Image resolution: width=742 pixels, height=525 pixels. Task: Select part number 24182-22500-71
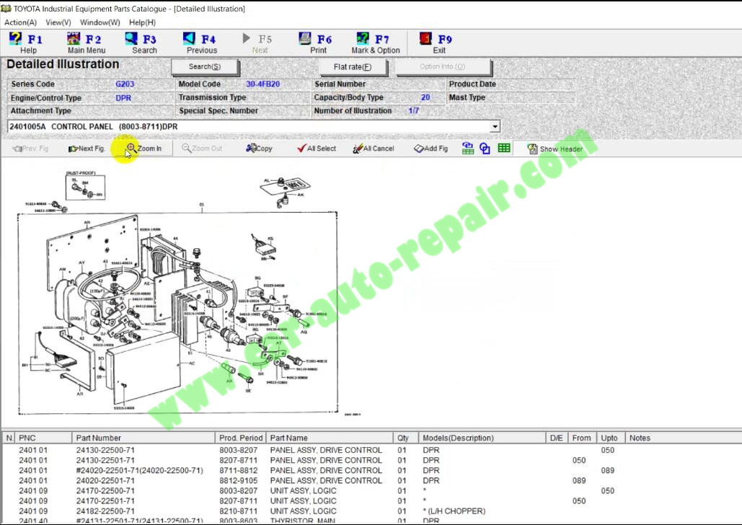pos(105,511)
